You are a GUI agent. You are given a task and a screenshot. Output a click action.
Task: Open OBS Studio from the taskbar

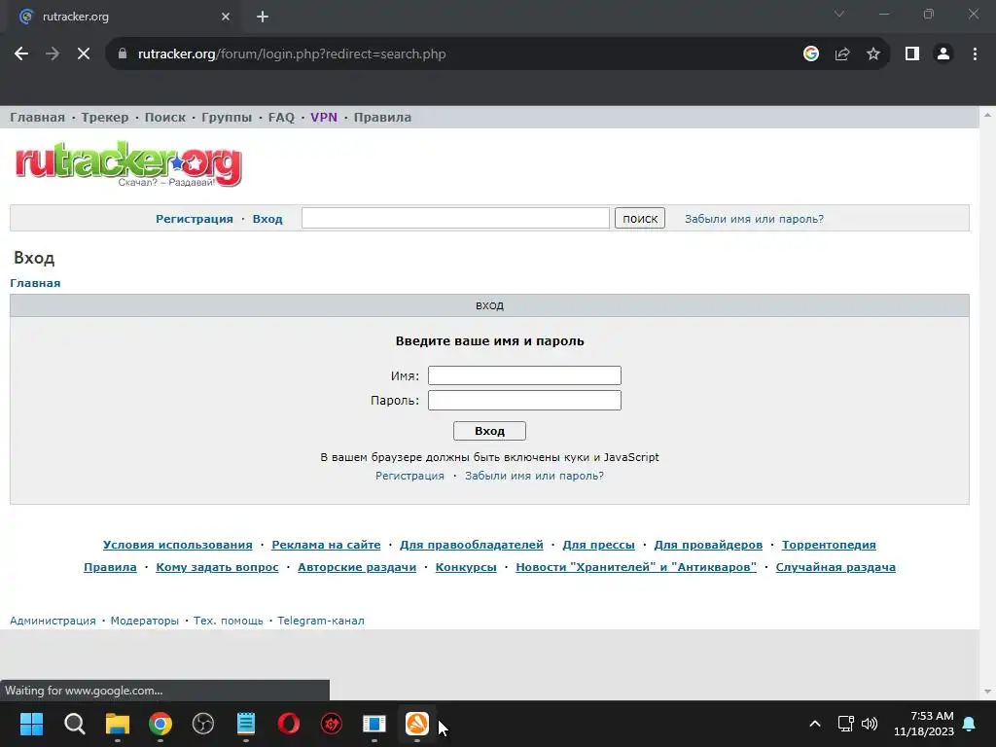(x=202, y=724)
